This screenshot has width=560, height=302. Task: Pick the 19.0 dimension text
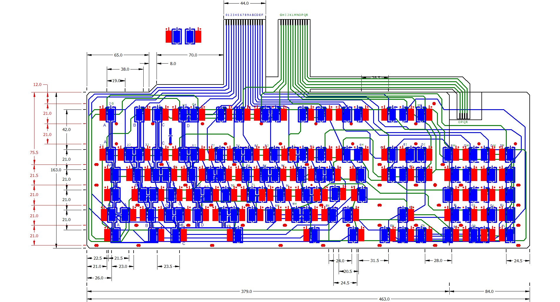(x=116, y=81)
